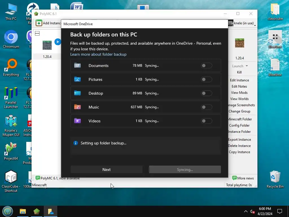The height and width of the screenshot is (217, 289).
Task: Open ClassiCube - Shortcut desktop icon
Action: point(11,181)
